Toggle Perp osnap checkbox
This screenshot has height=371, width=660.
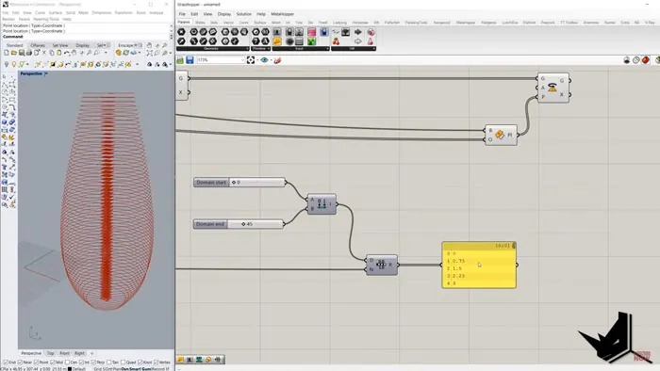tap(93, 363)
